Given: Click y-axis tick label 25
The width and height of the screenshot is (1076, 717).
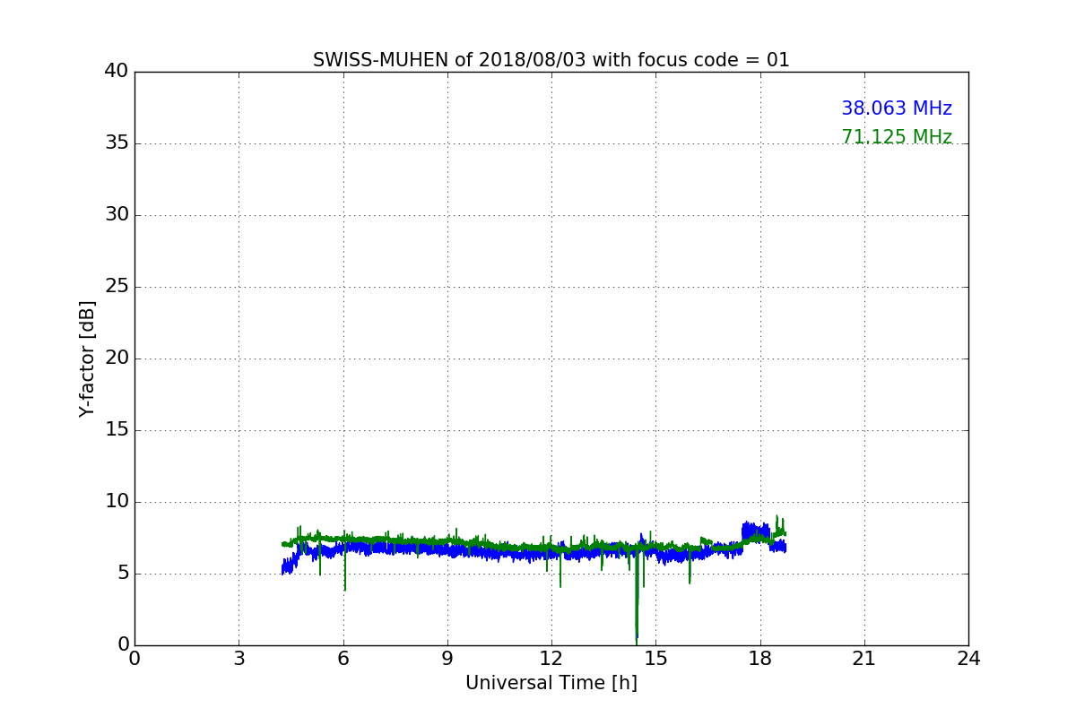Looking at the screenshot, I should pyautogui.click(x=117, y=287).
